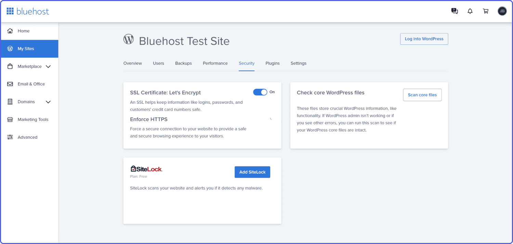This screenshot has height=244, width=513.
Task: Open the Settings tab
Action: [299, 63]
